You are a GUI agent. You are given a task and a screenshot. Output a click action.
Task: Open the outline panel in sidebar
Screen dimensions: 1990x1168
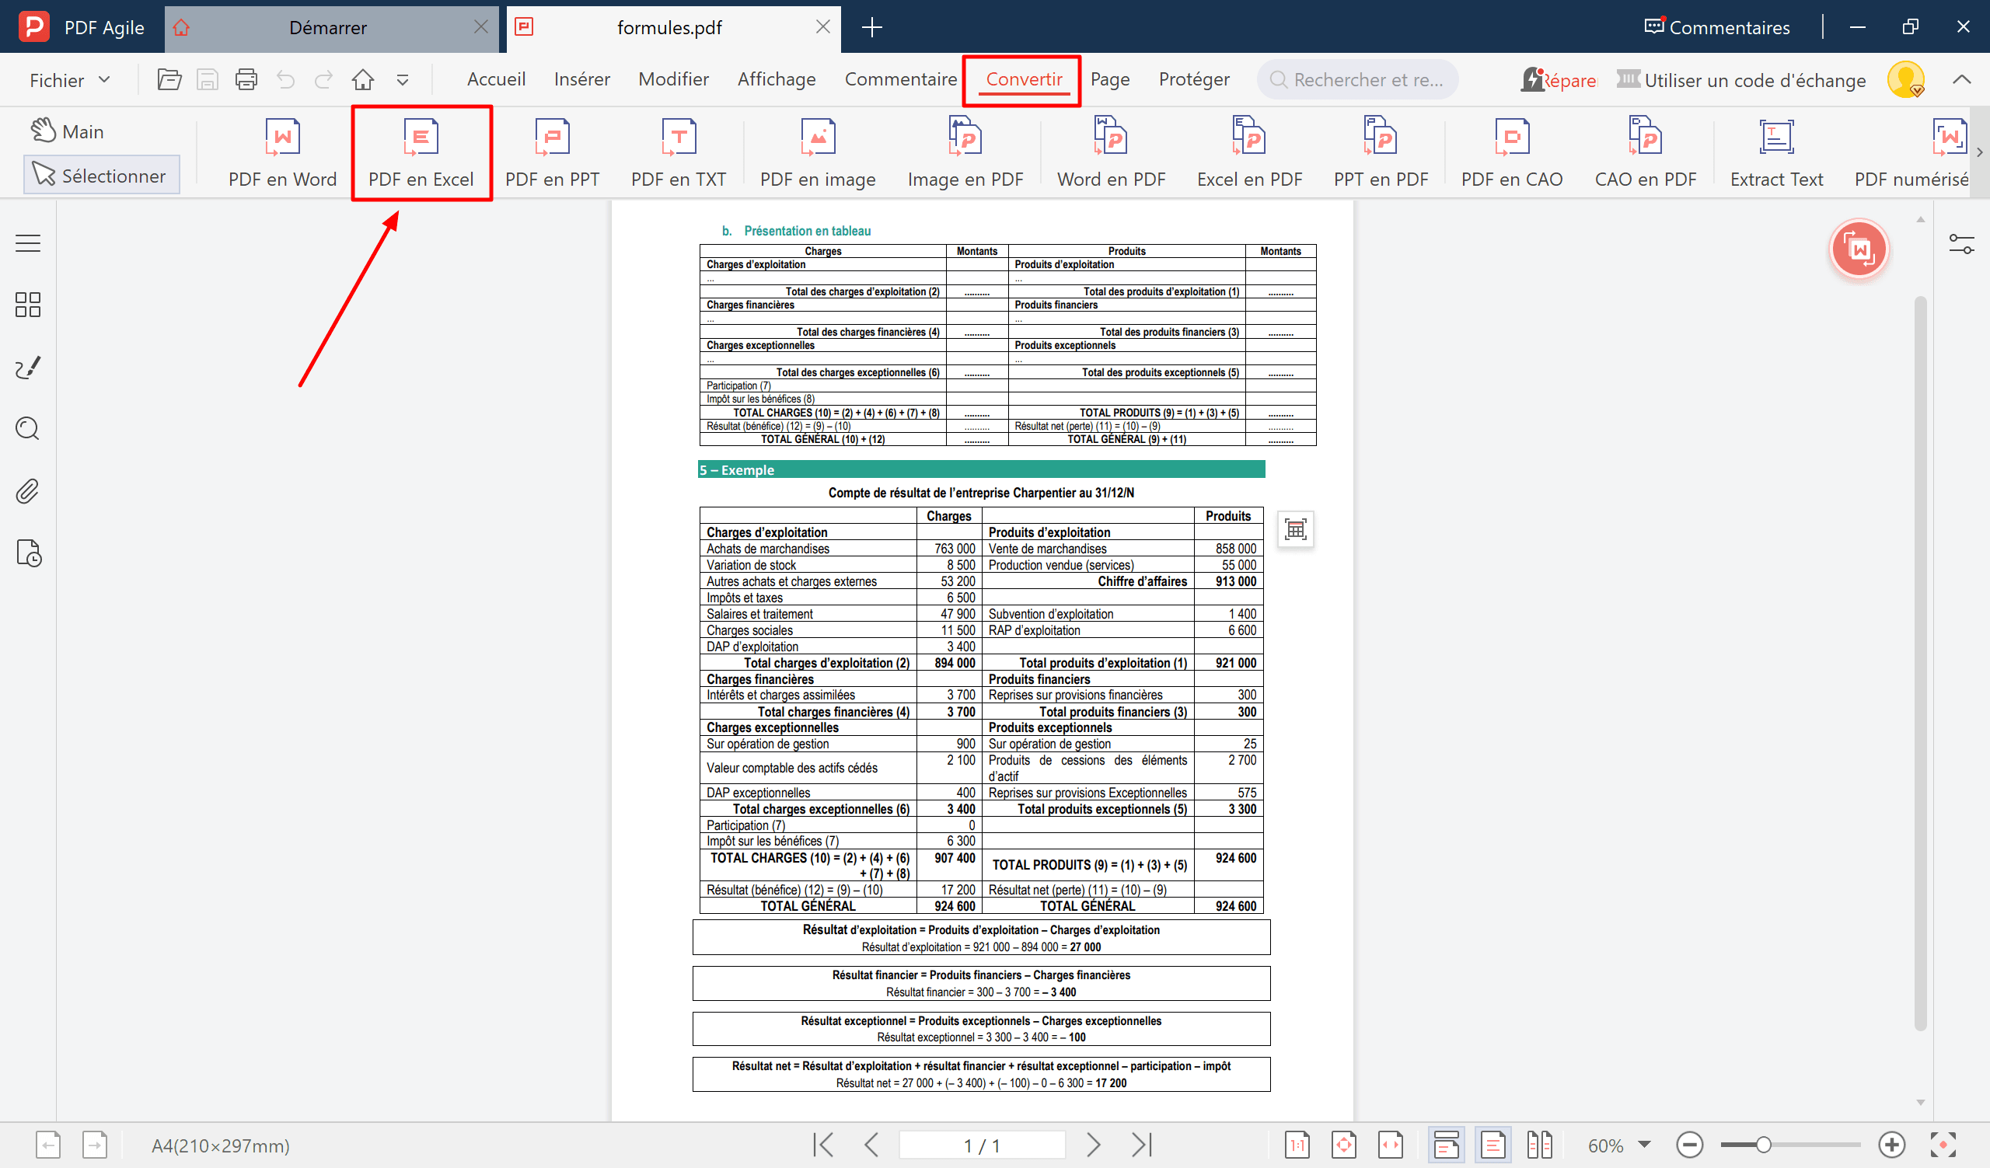coord(28,243)
